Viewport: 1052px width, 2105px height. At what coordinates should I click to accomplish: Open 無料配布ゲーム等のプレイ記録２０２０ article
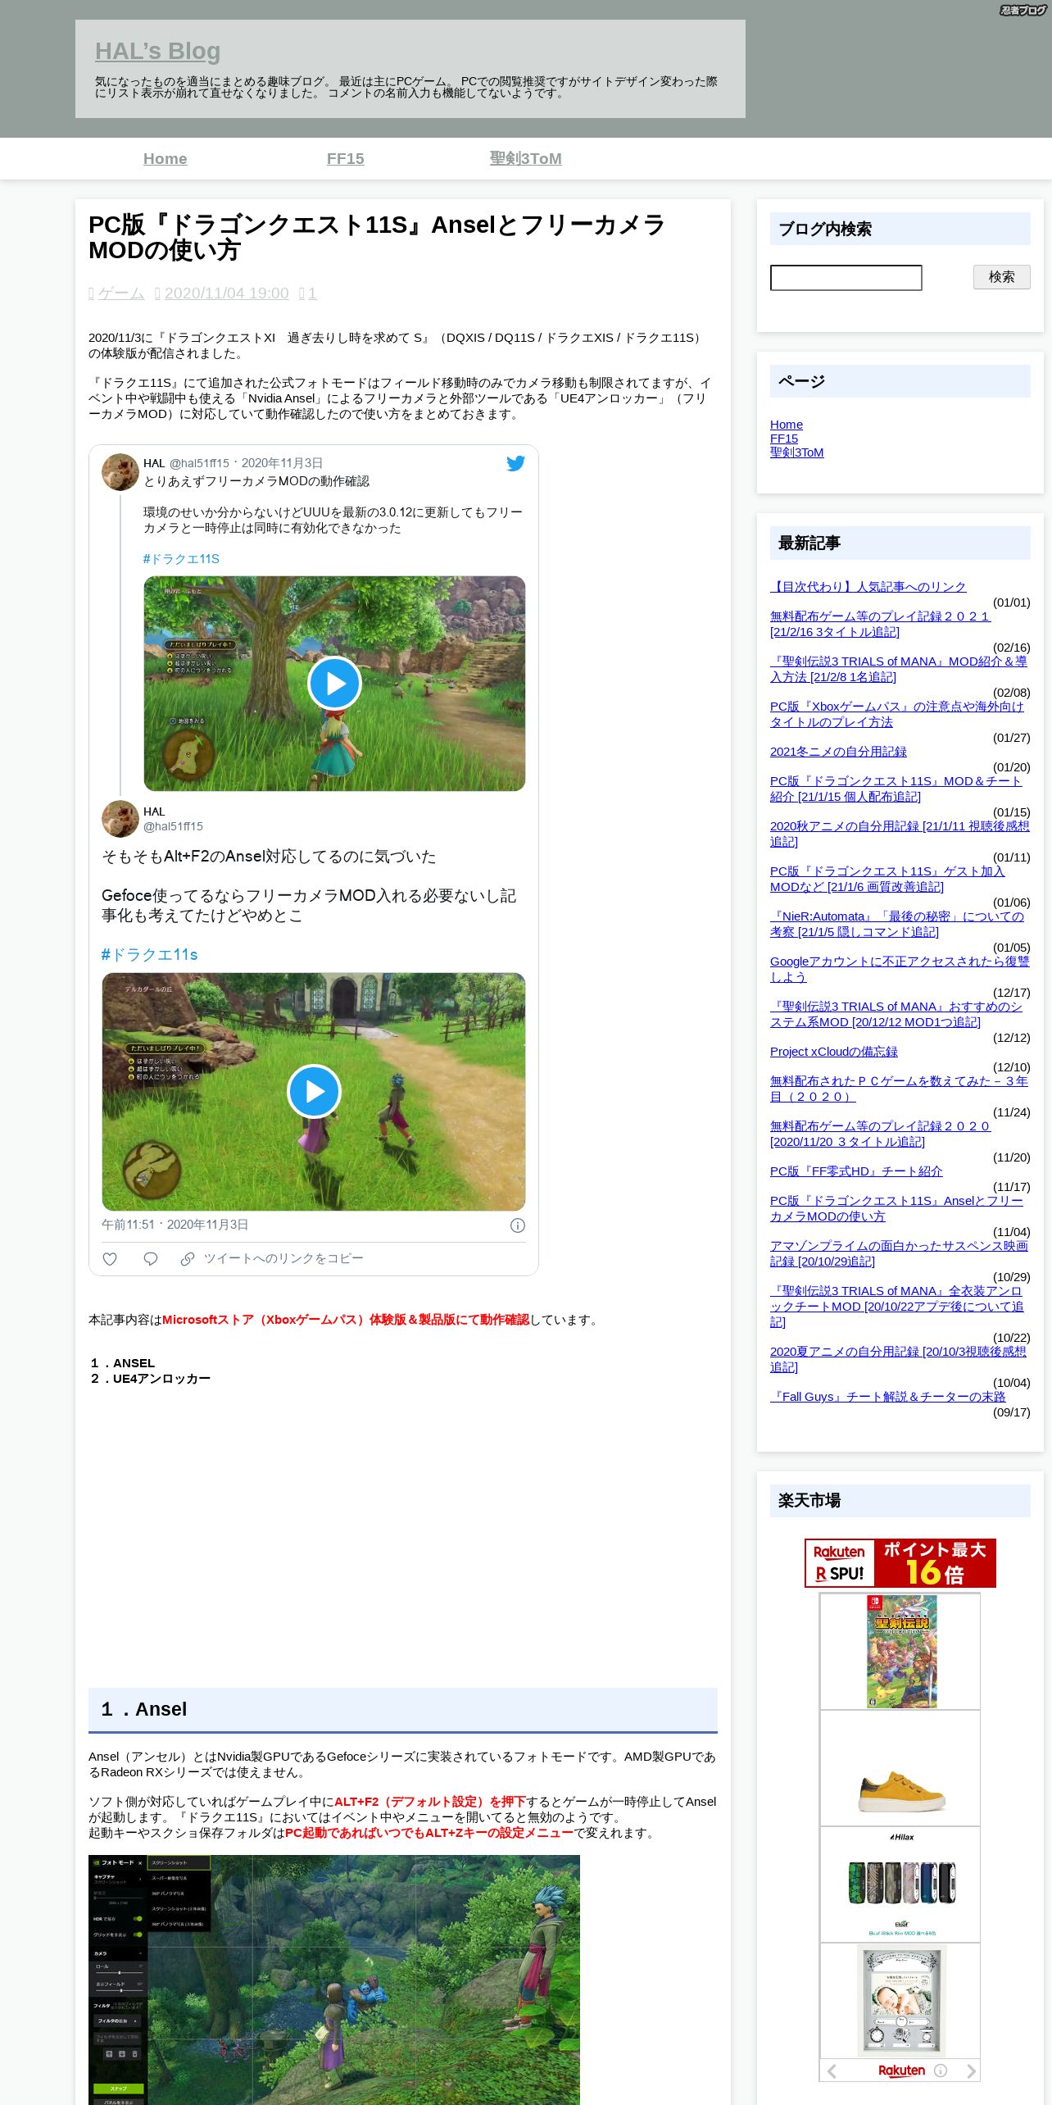tap(880, 1134)
